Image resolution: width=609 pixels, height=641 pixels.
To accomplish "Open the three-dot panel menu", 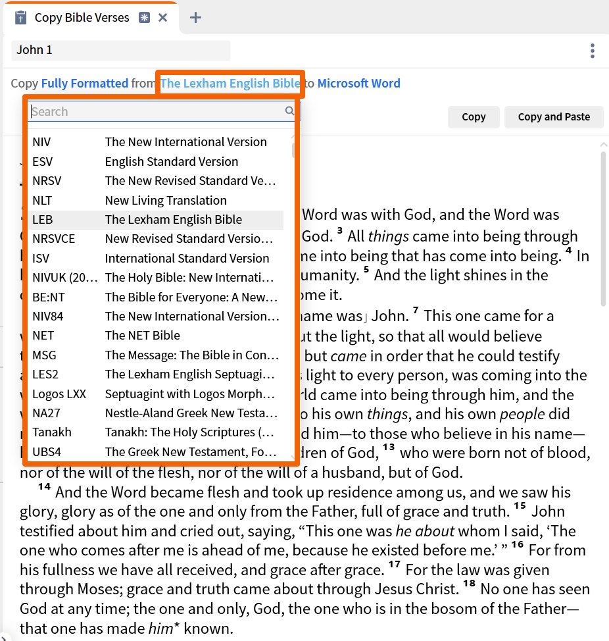I will point(593,51).
